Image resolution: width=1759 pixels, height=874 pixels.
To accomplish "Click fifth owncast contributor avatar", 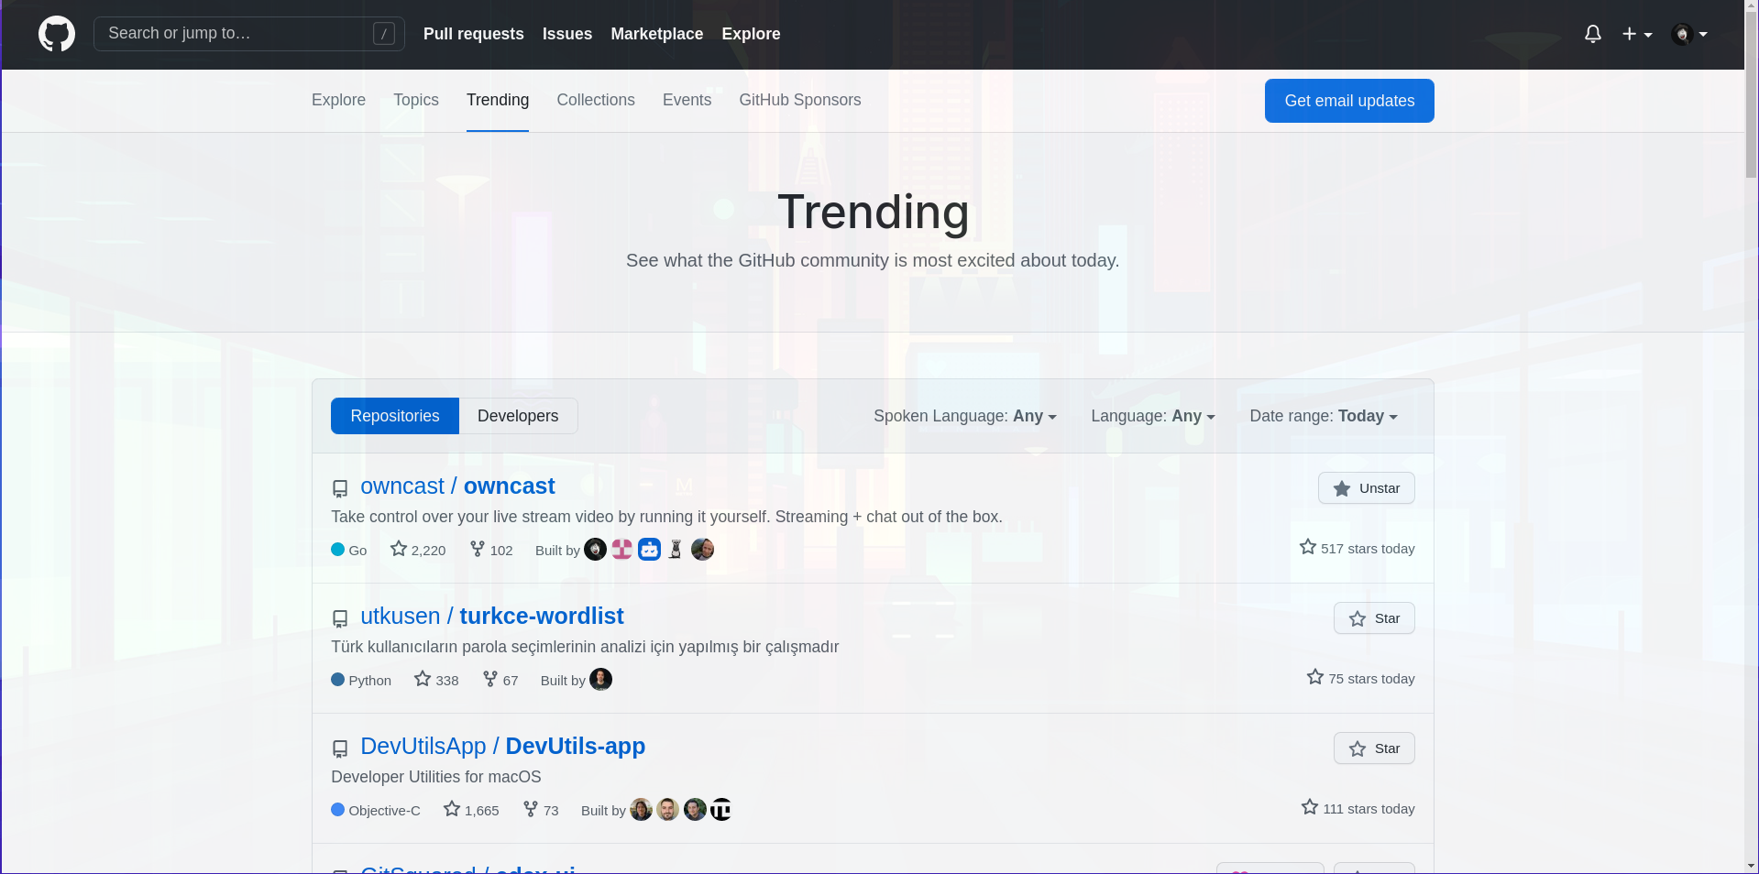I will coord(703,549).
